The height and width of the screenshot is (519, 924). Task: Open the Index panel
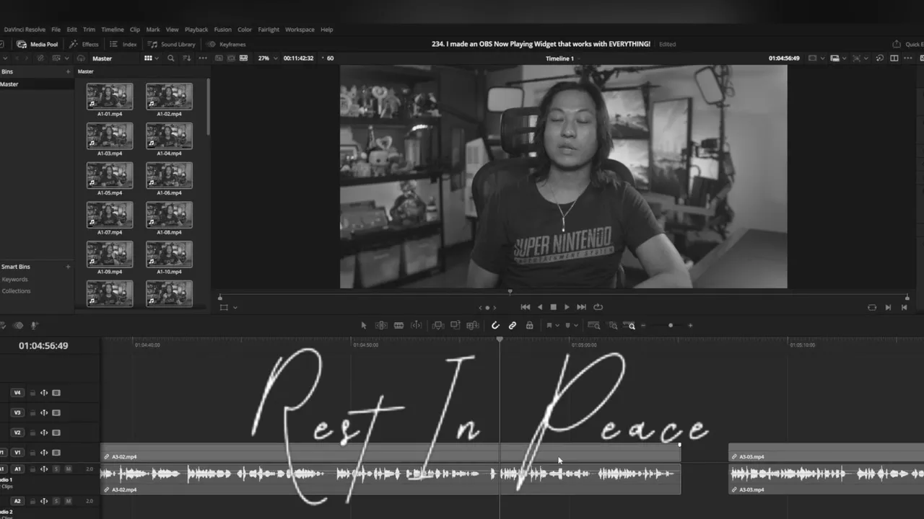(x=123, y=44)
